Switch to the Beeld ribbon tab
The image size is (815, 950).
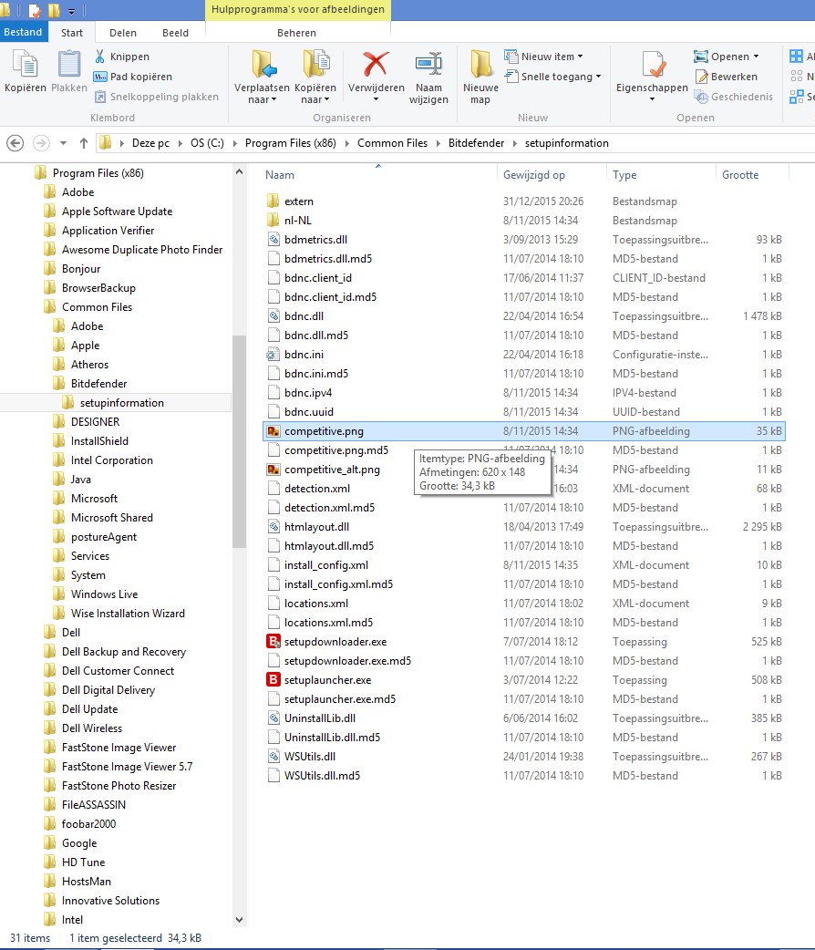tap(175, 33)
